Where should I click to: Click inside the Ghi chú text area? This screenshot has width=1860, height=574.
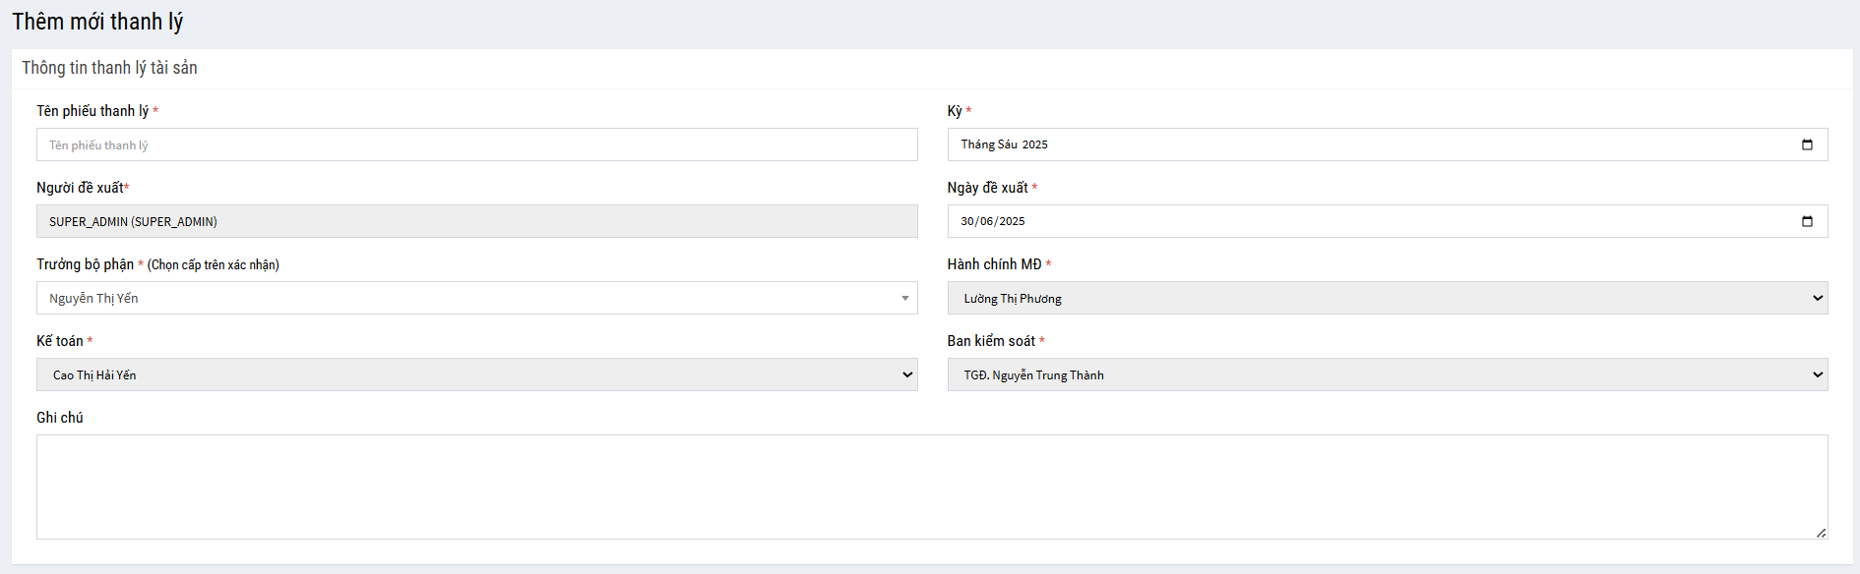coord(931,487)
